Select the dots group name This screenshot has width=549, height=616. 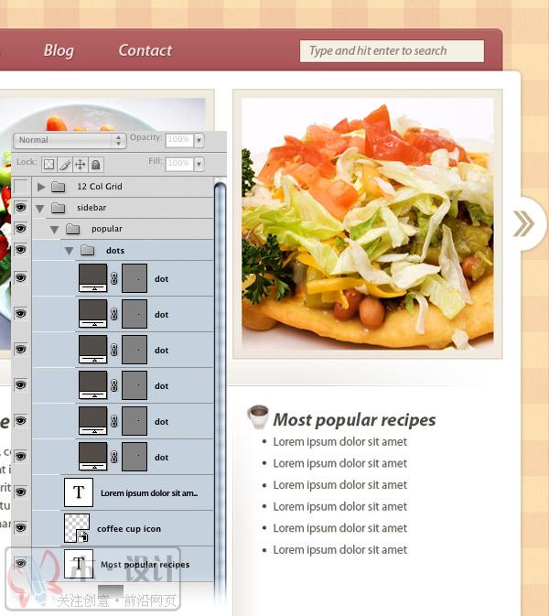pyautogui.click(x=115, y=251)
